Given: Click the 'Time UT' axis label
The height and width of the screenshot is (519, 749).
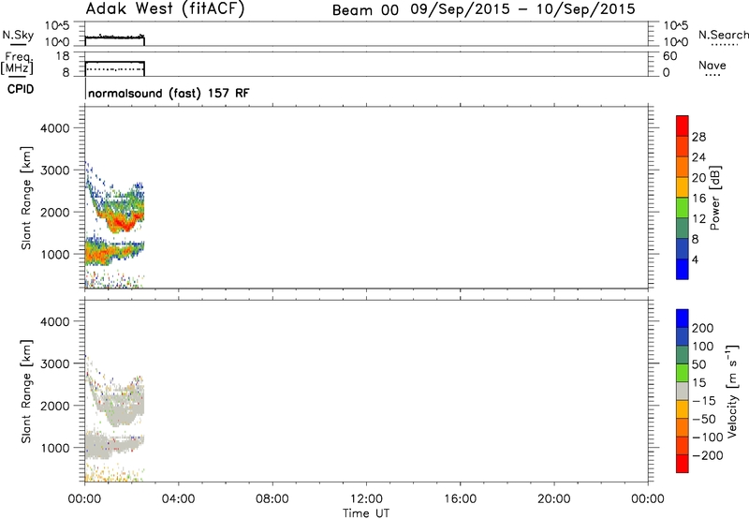Looking at the screenshot, I should click(x=366, y=513).
